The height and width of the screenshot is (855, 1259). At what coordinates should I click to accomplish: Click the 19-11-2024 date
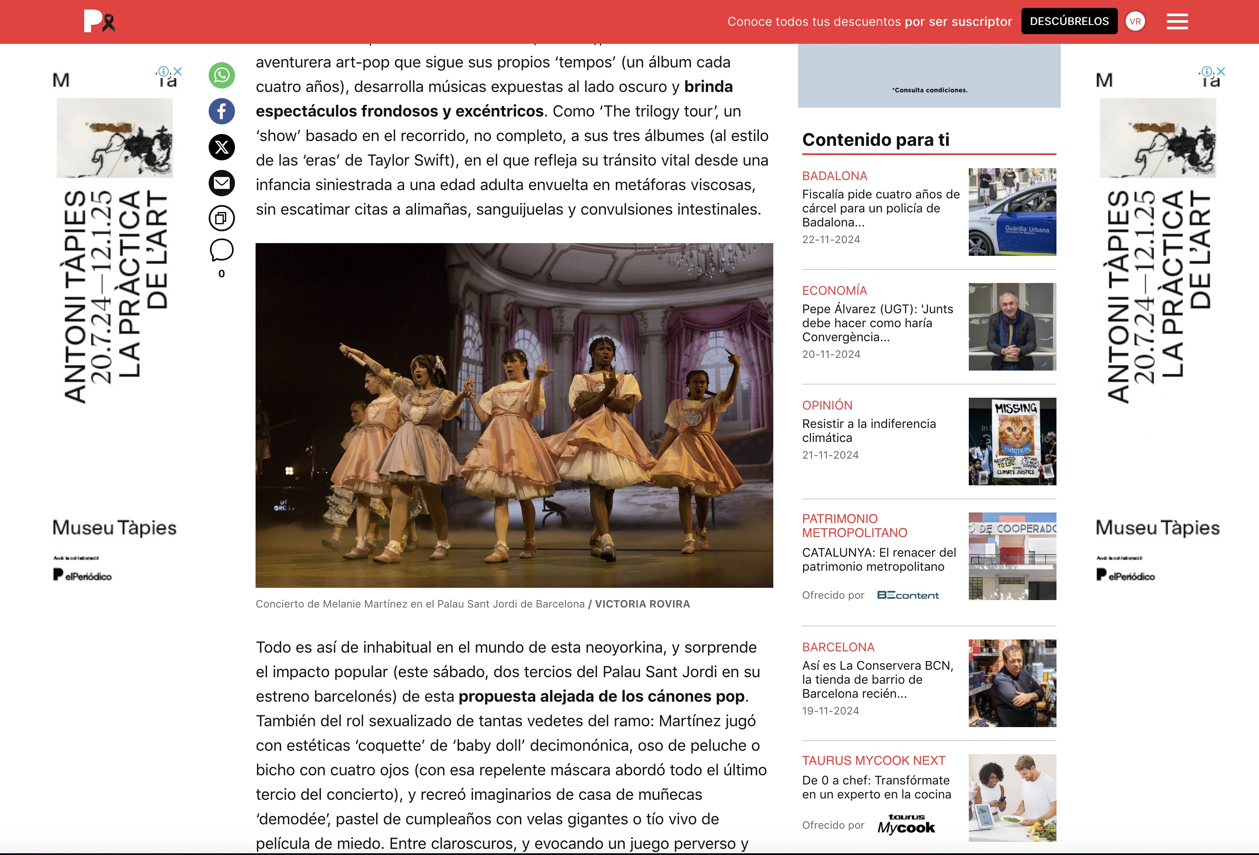tap(830, 711)
